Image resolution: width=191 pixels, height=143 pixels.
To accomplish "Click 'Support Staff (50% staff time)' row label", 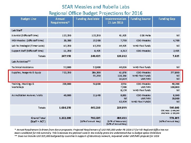I will pos(27,51).
